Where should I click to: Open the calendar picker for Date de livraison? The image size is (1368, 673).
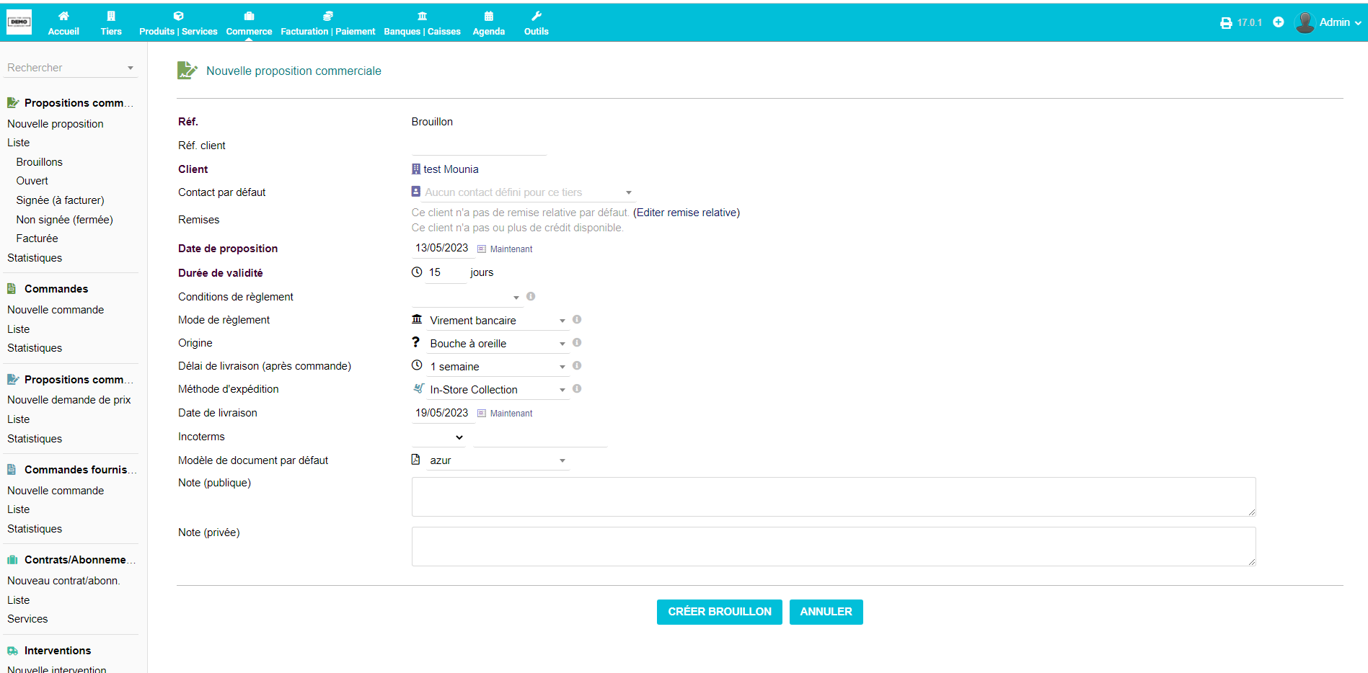(482, 414)
